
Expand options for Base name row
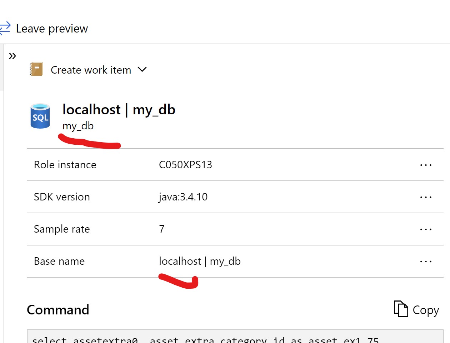(x=426, y=261)
